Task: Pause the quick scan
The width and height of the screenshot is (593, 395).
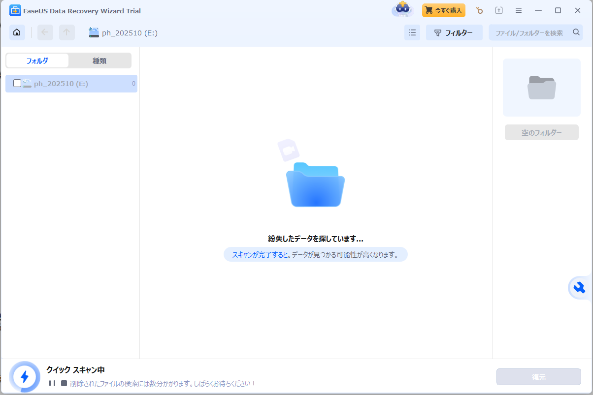Action: [52, 382]
